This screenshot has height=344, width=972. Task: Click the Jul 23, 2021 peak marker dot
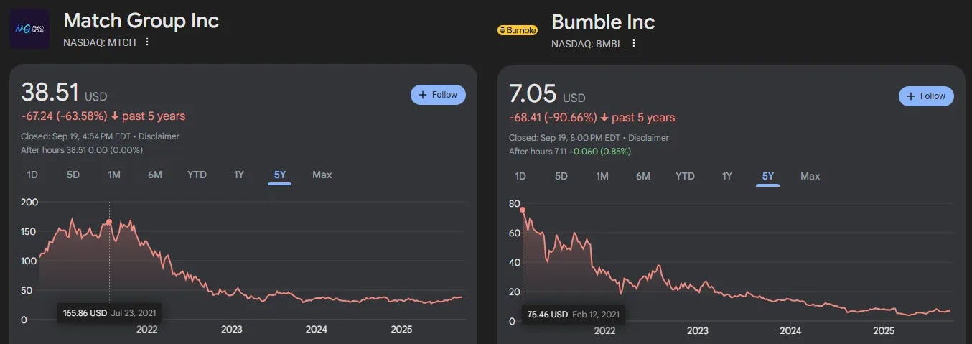click(109, 222)
